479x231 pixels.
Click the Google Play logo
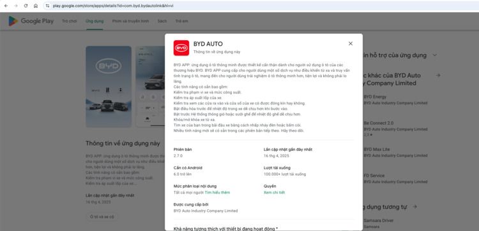pos(31,21)
